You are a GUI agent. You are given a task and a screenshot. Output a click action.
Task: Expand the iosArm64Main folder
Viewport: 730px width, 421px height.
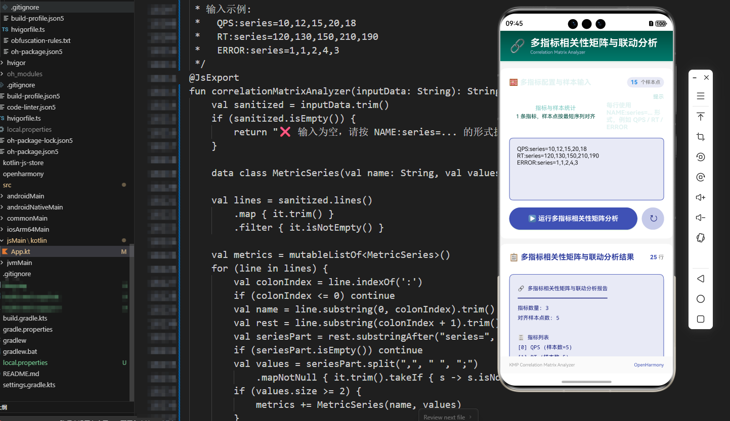[28, 229]
